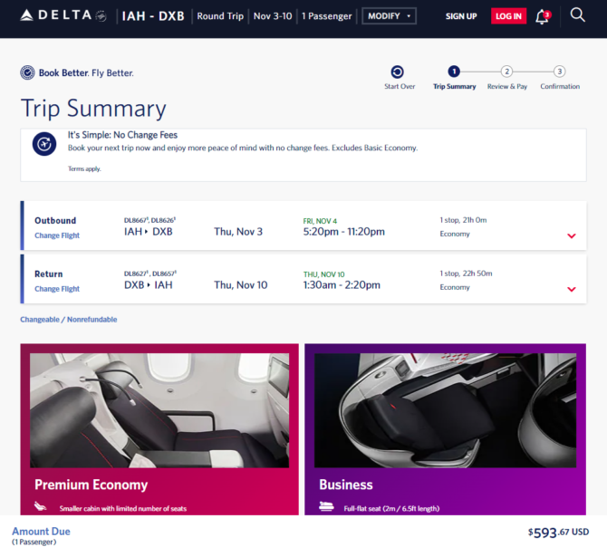Click Nov 3-10 dates in header
The height and width of the screenshot is (547, 607).
[x=273, y=16]
